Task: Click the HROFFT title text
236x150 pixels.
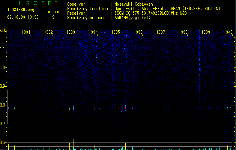Action: (38, 3)
